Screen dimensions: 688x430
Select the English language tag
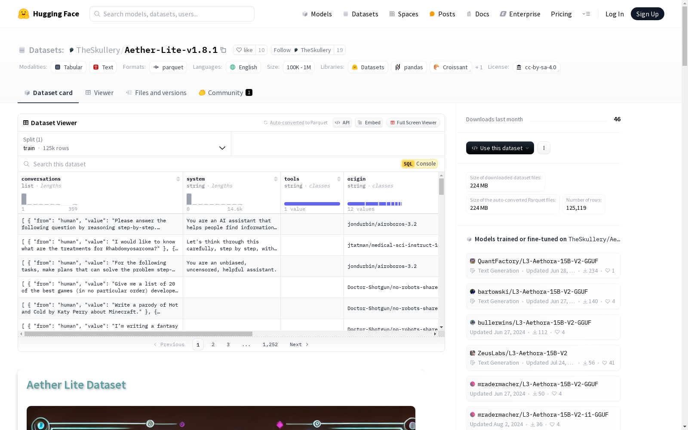[x=243, y=67]
